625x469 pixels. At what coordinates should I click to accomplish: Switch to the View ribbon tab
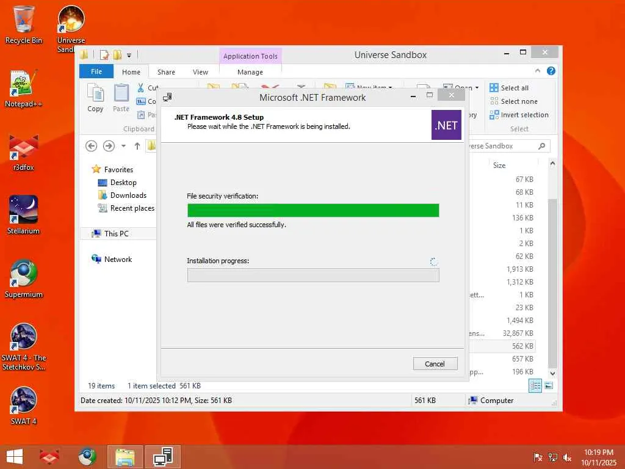pos(200,72)
